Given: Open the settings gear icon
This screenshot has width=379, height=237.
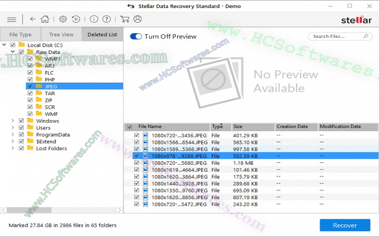Looking at the screenshot, I should click(63, 19).
